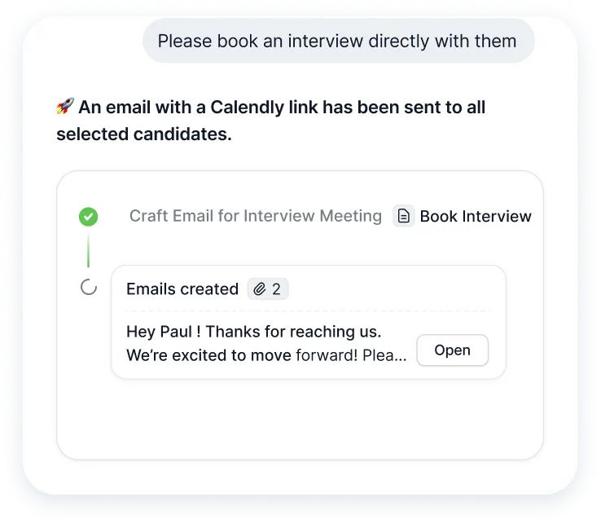Viewport: 601px width, 524px height.
Task: Click the words "selected candidates."
Action: click(x=144, y=134)
